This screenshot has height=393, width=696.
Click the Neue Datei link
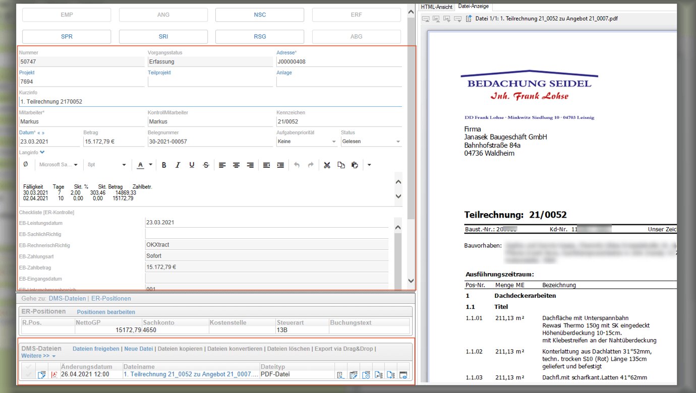pos(138,349)
